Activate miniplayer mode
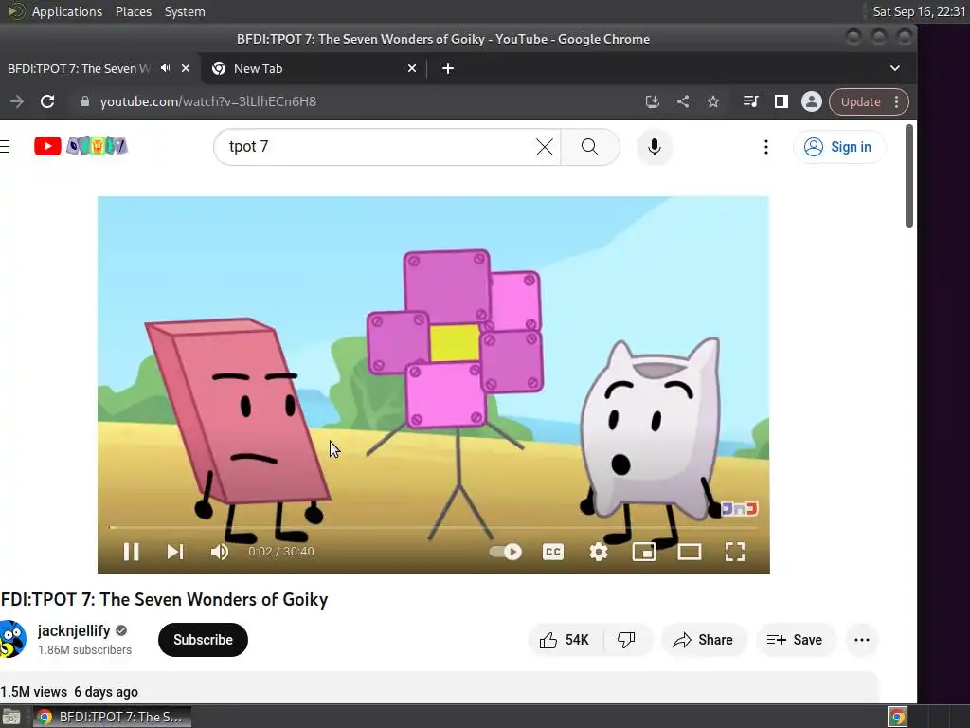970x728 pixels. pyautogui.click(x=644, y=552)
